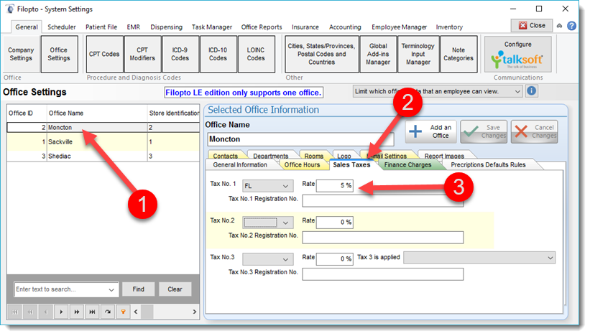Click the blue help question mark icon
This screenshot has width=590, height=336.
572,26
